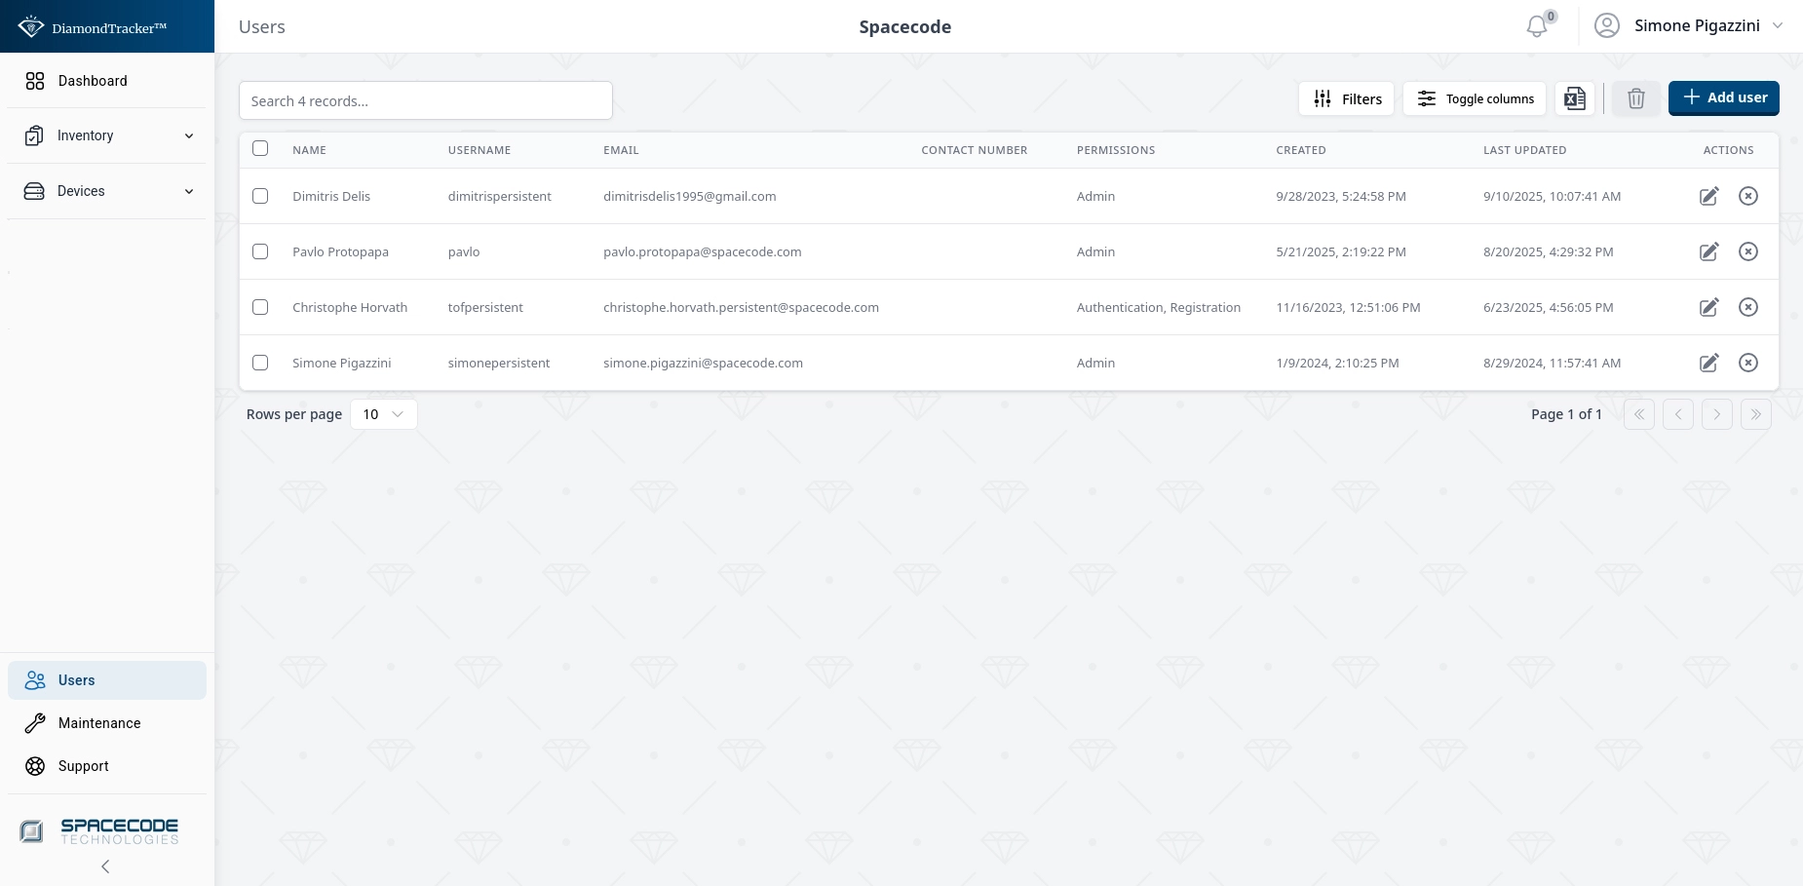Viewport: 1803px width, 886px height.
Task: Focus the Search records input field
Action: coord(425,100)
